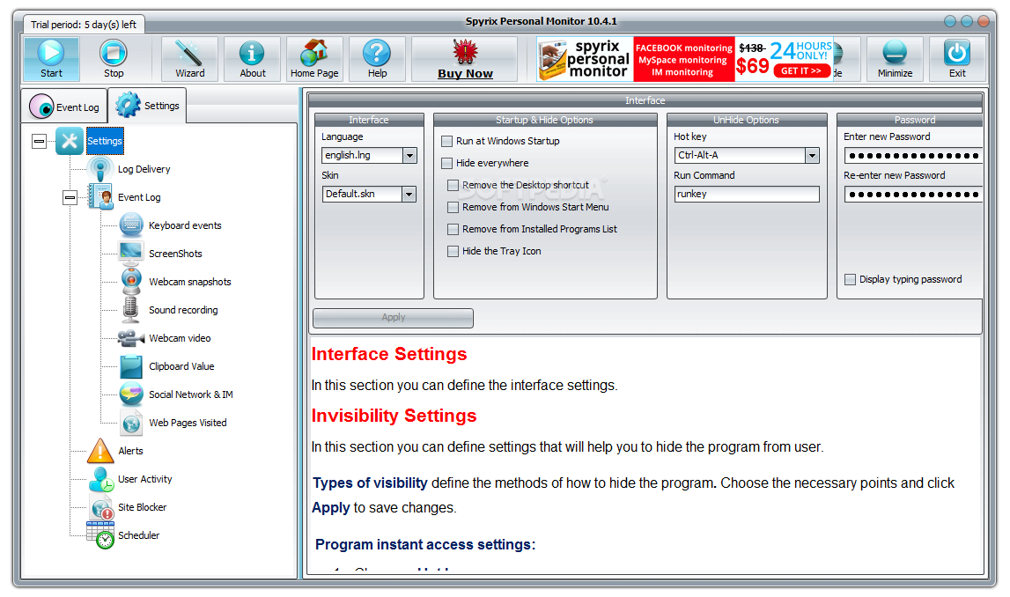Select the Scheduler calendar icon
Viewport: 1010px width, 597px height.
[x=100, y=535]
